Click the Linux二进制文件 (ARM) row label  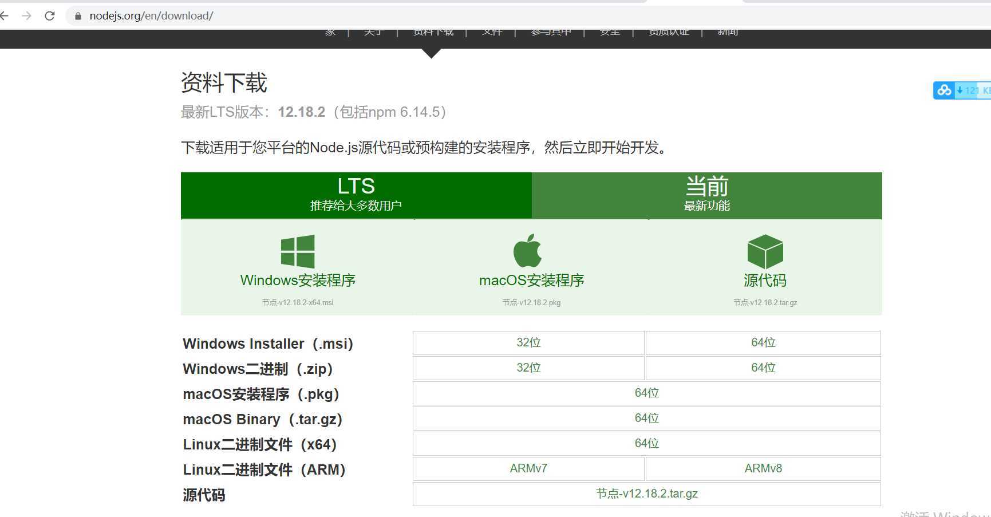[x=264, y=469]
